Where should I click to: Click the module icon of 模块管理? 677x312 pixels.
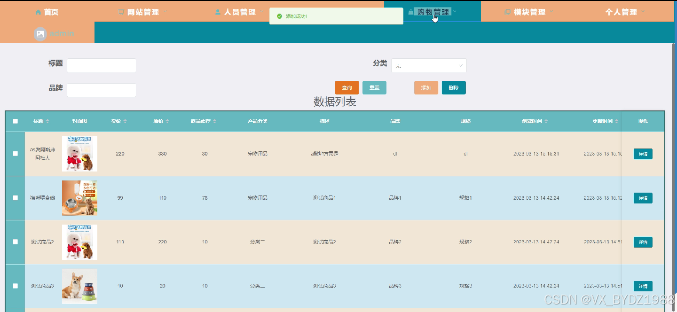click(x=507, y=12)
